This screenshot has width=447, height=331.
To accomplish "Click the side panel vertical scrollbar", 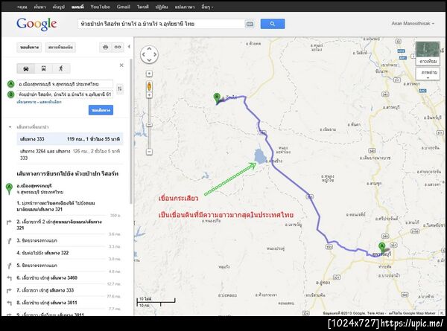I will [x=131, y=131].
